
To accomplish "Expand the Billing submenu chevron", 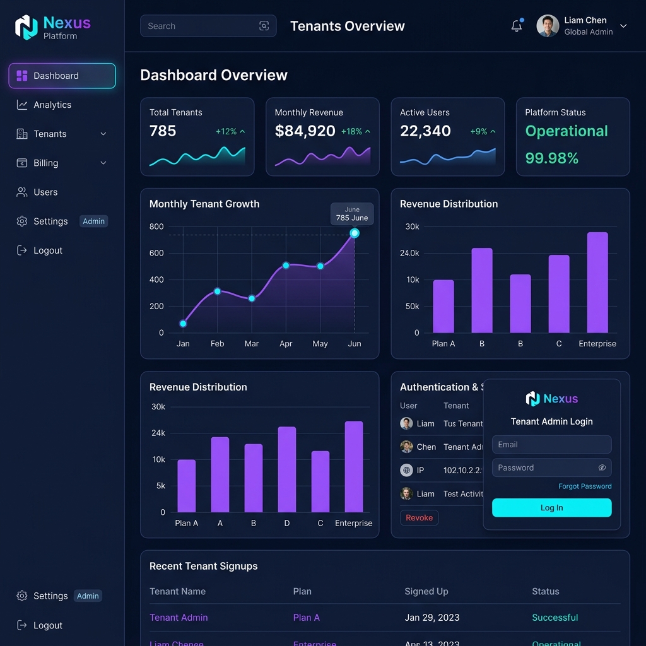I will point(103,163).
